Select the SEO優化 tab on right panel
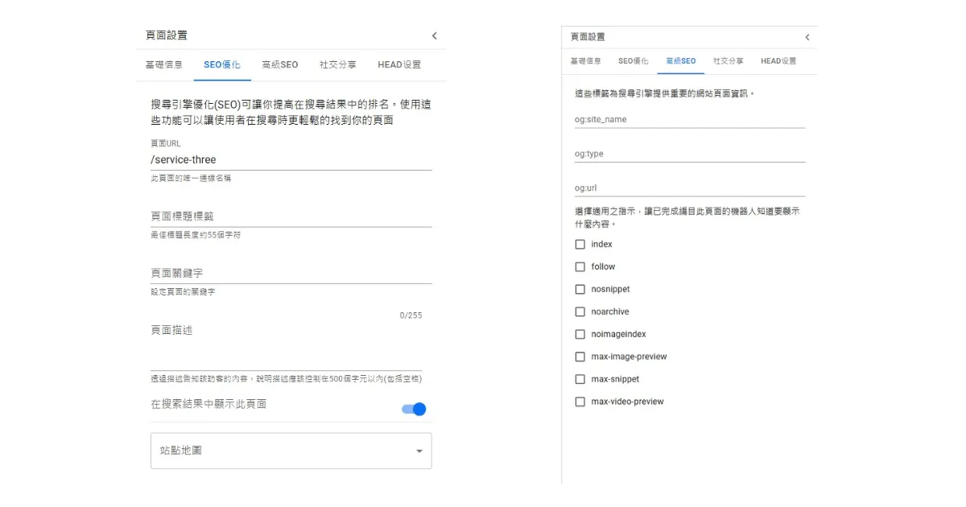This screenshot has height=507, width=966. (633, 60)
